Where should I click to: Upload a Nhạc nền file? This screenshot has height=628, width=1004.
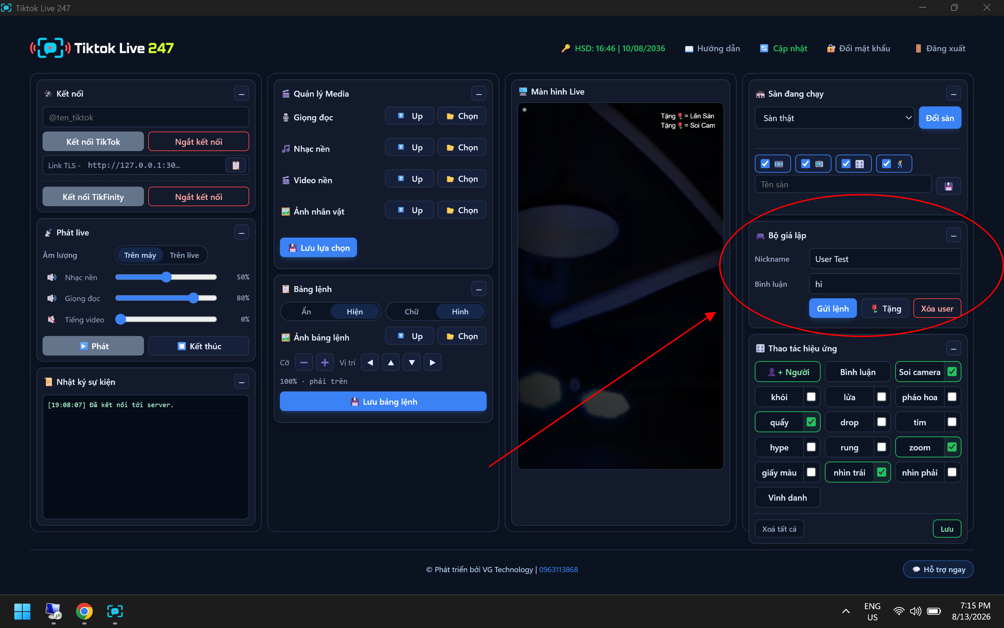(x=410, y=148)
